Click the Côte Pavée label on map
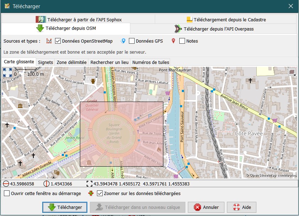 (x=249, y=134)
